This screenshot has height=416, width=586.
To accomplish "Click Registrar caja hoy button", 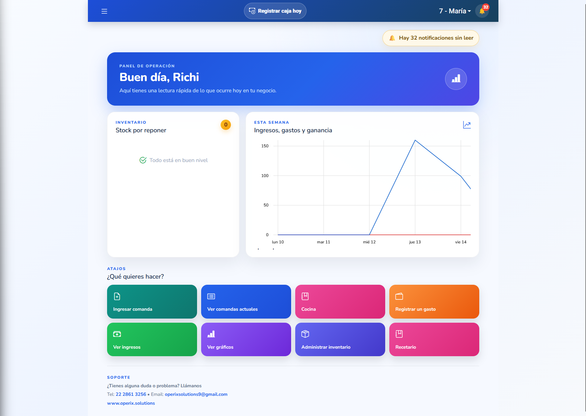I will tap(275, 11).
